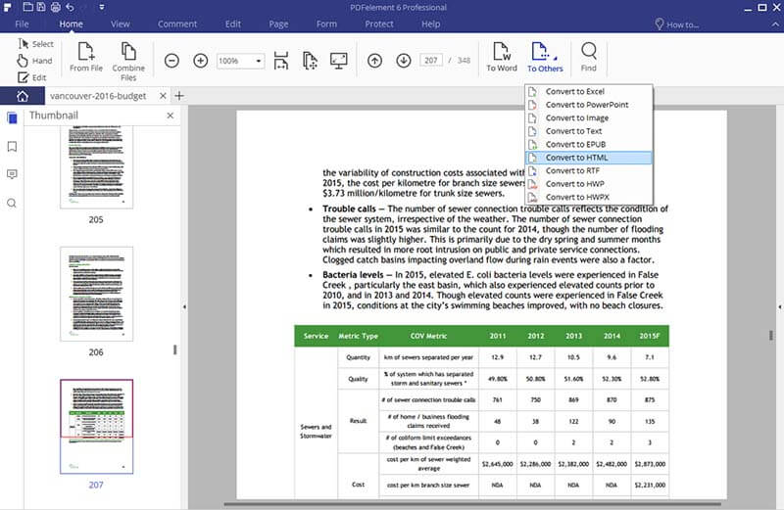This screenshot has height=510, width=784.
Task: Switch to the Home ribbon tab
Action: coord(71,23)
